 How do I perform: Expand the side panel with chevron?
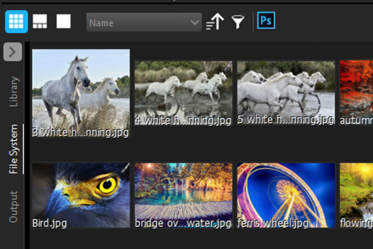click(x=13, y=52)
